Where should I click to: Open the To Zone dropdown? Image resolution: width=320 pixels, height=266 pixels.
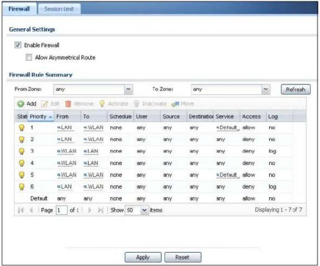coord(265,89)
